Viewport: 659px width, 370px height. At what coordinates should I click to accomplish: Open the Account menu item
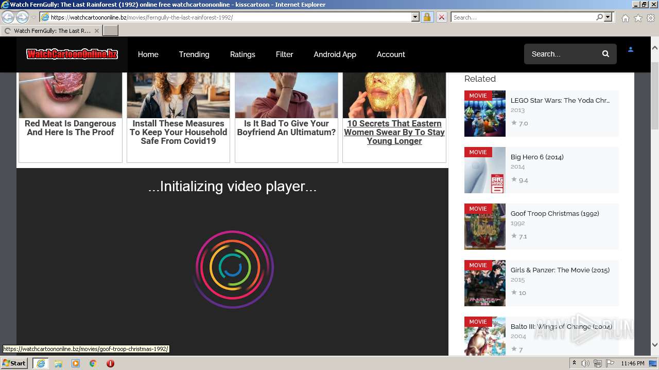point(391,54)
